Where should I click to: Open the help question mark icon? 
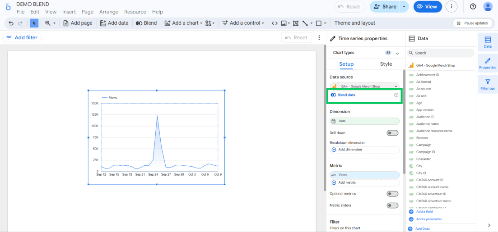coord(473,6)
